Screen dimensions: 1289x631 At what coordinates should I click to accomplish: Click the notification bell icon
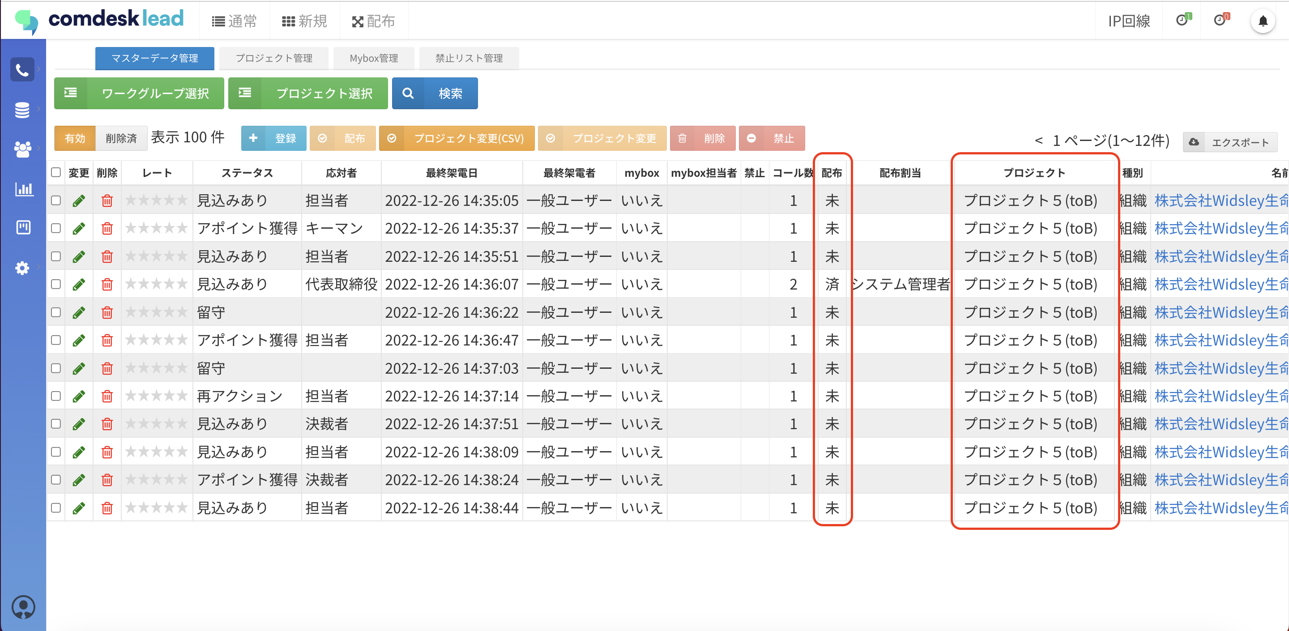tap(1263, 21)
